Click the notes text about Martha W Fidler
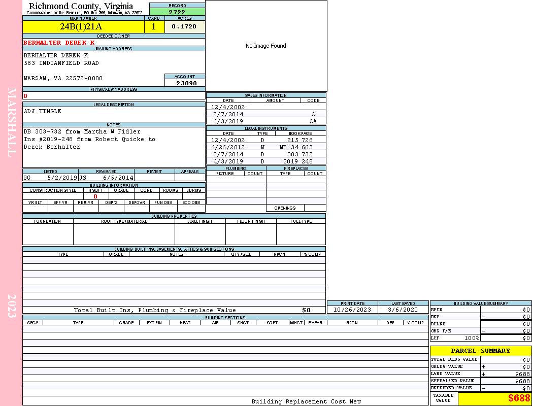Viewport: 533px width, 406px height. [x=82, y=131]
